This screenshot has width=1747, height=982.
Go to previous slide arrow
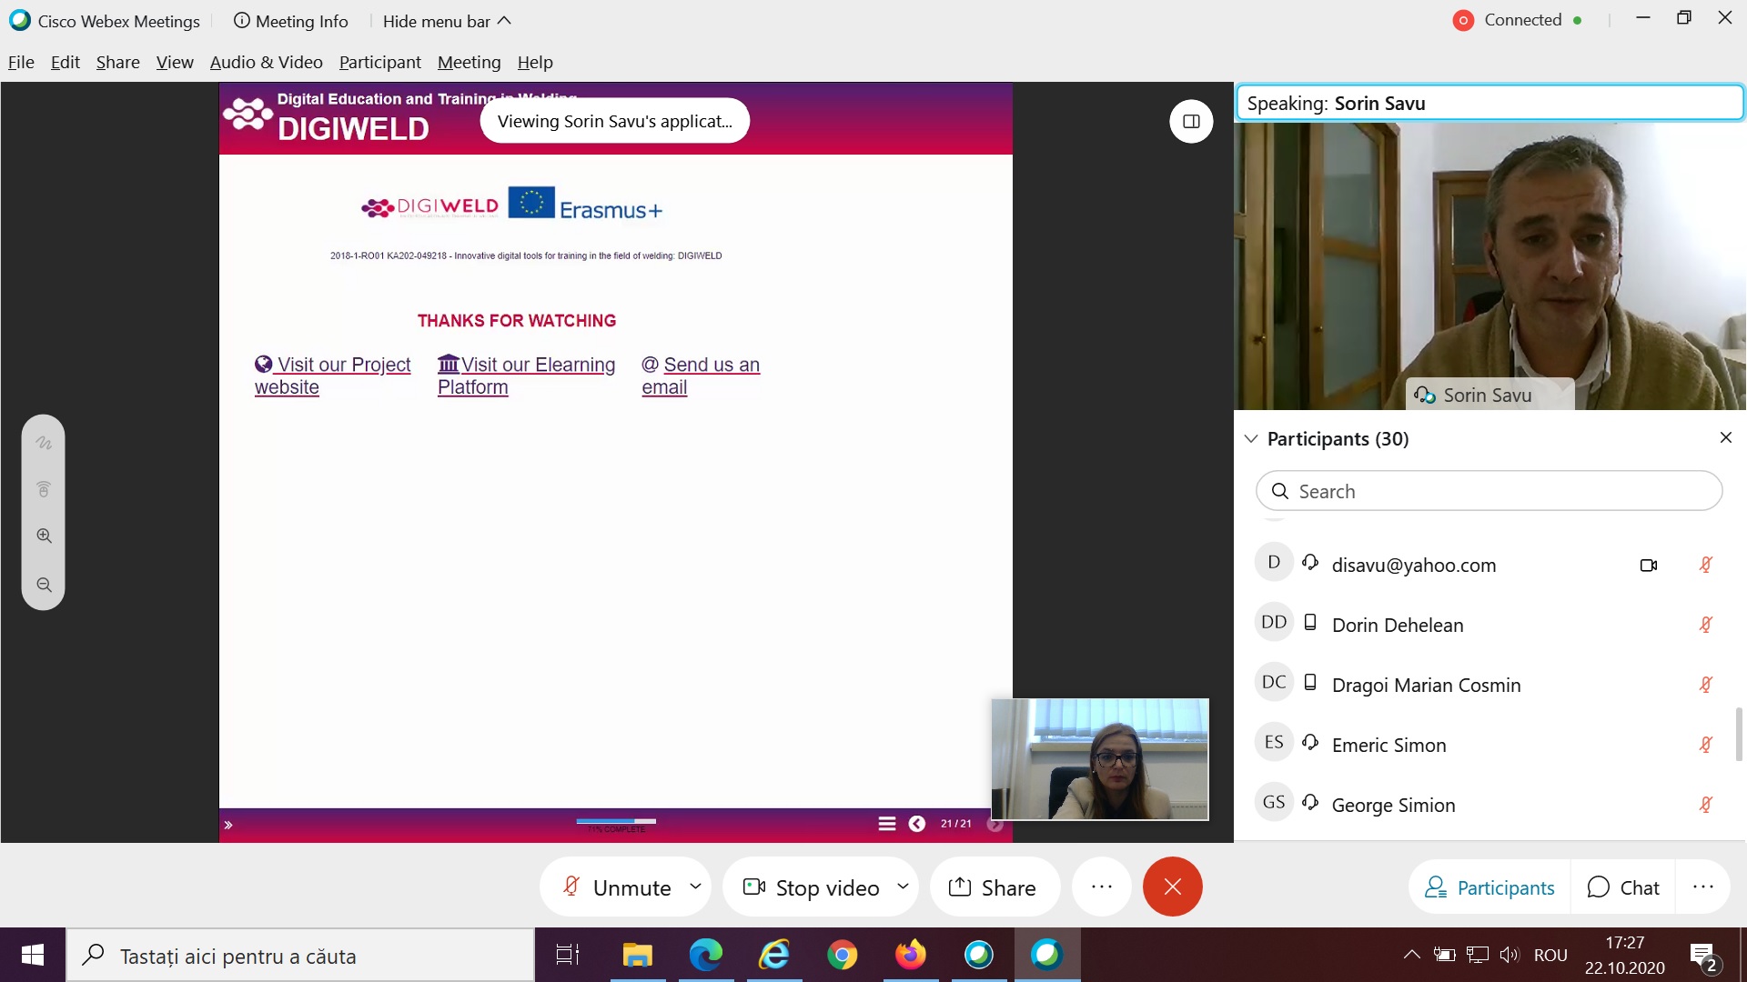pos(917,824)
